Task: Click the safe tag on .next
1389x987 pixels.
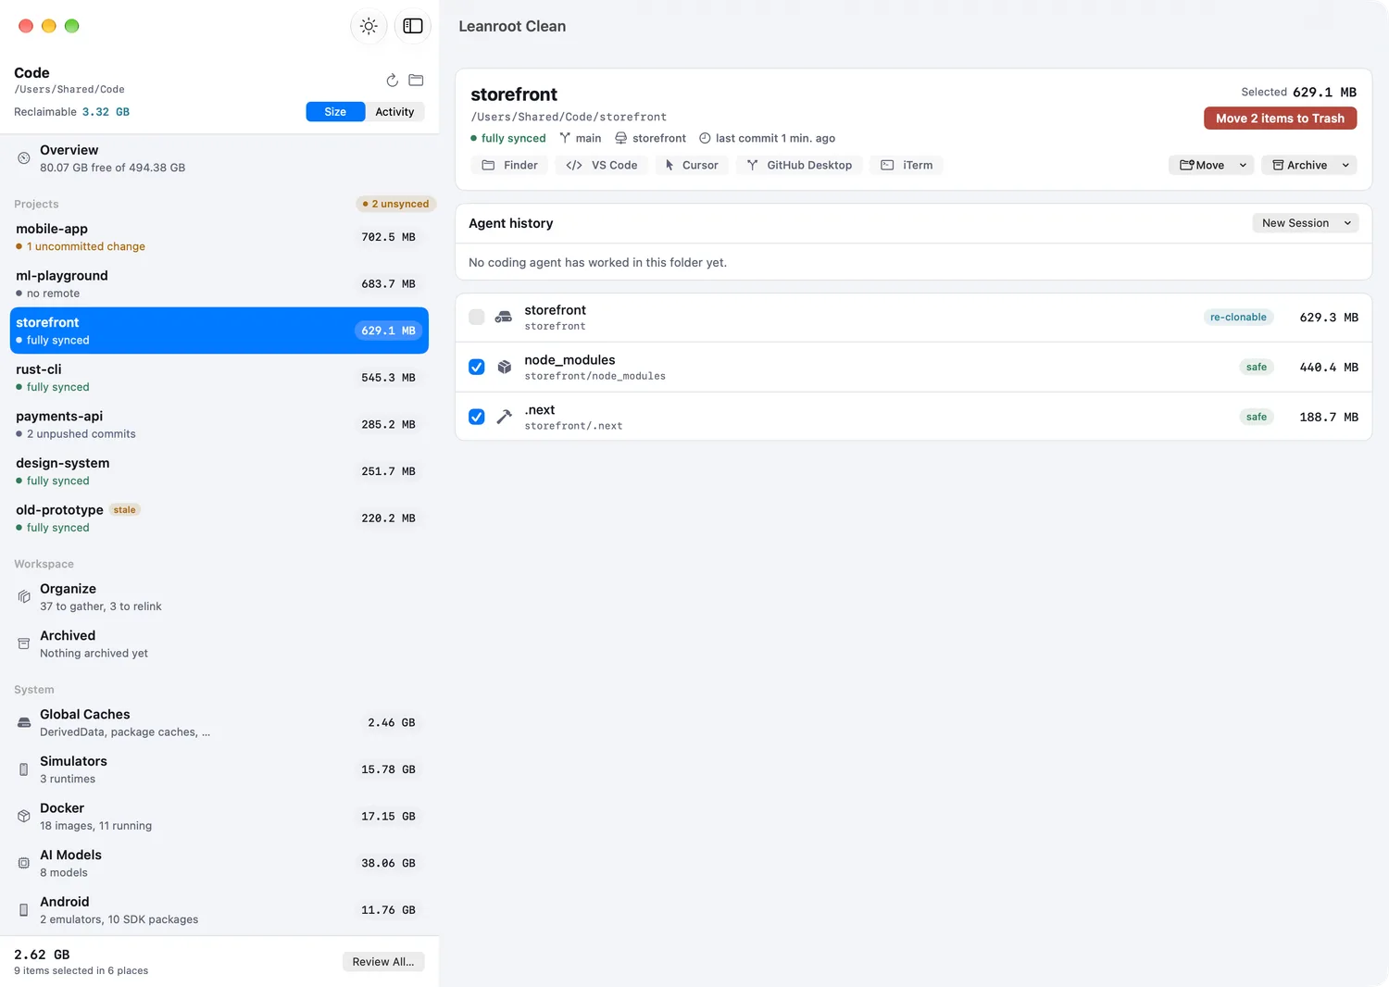Action: tap(1257, 417)
